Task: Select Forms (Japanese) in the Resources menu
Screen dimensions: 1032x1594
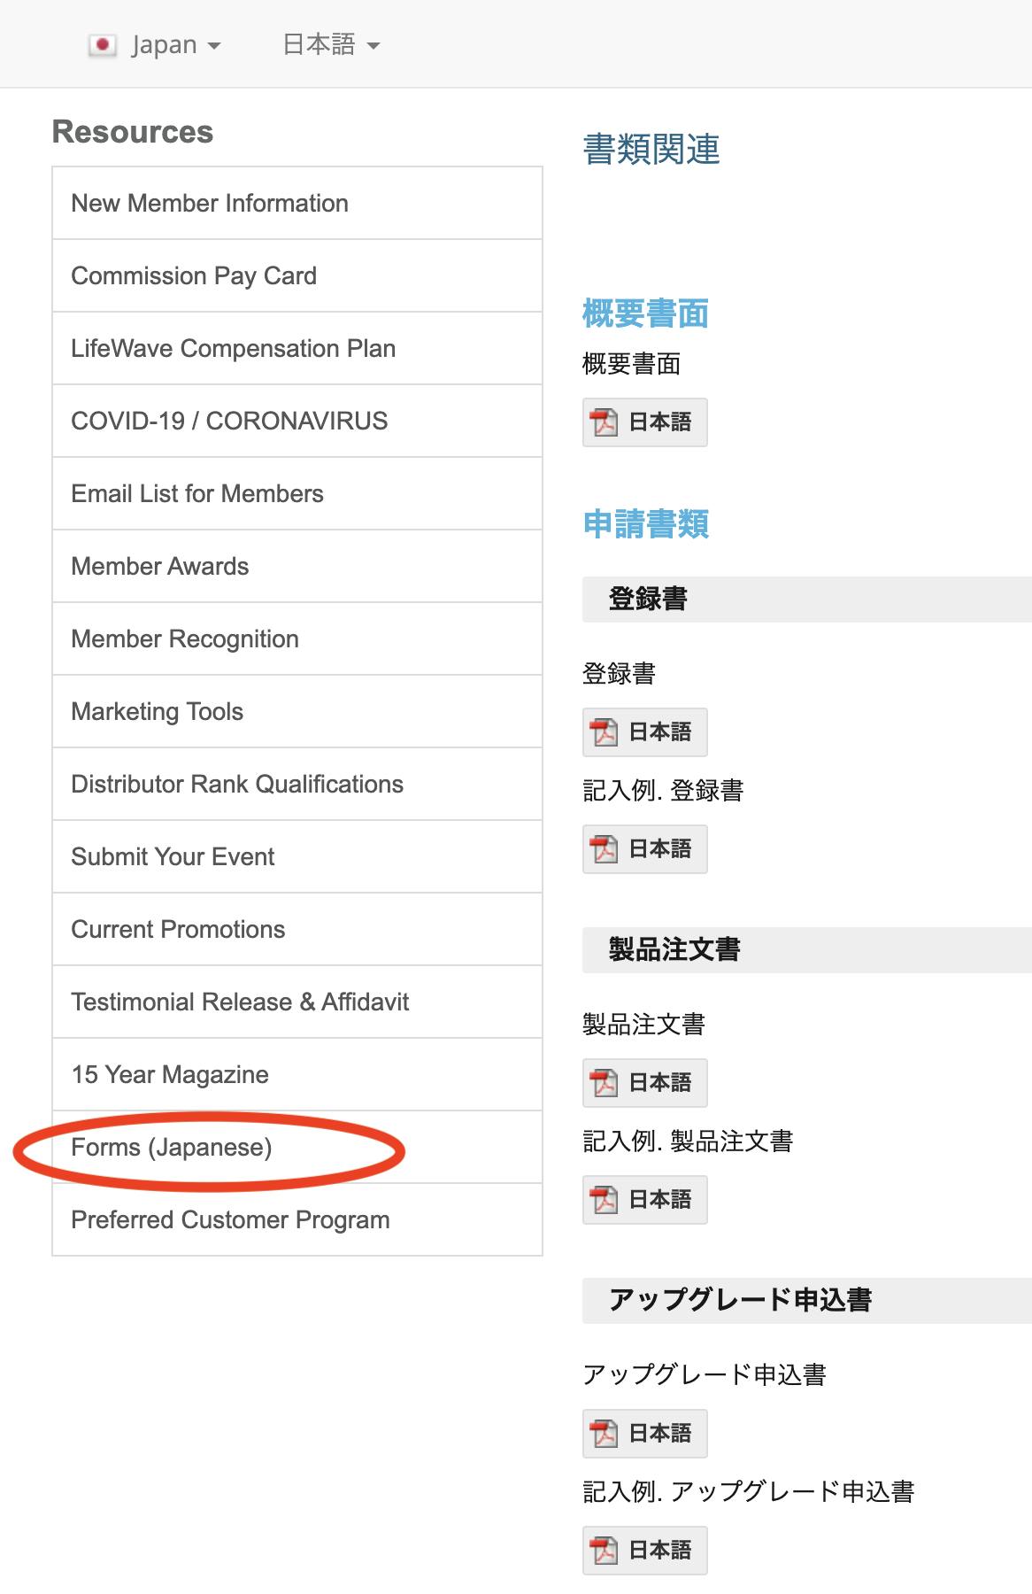Action: click(x=172, y=1148)
